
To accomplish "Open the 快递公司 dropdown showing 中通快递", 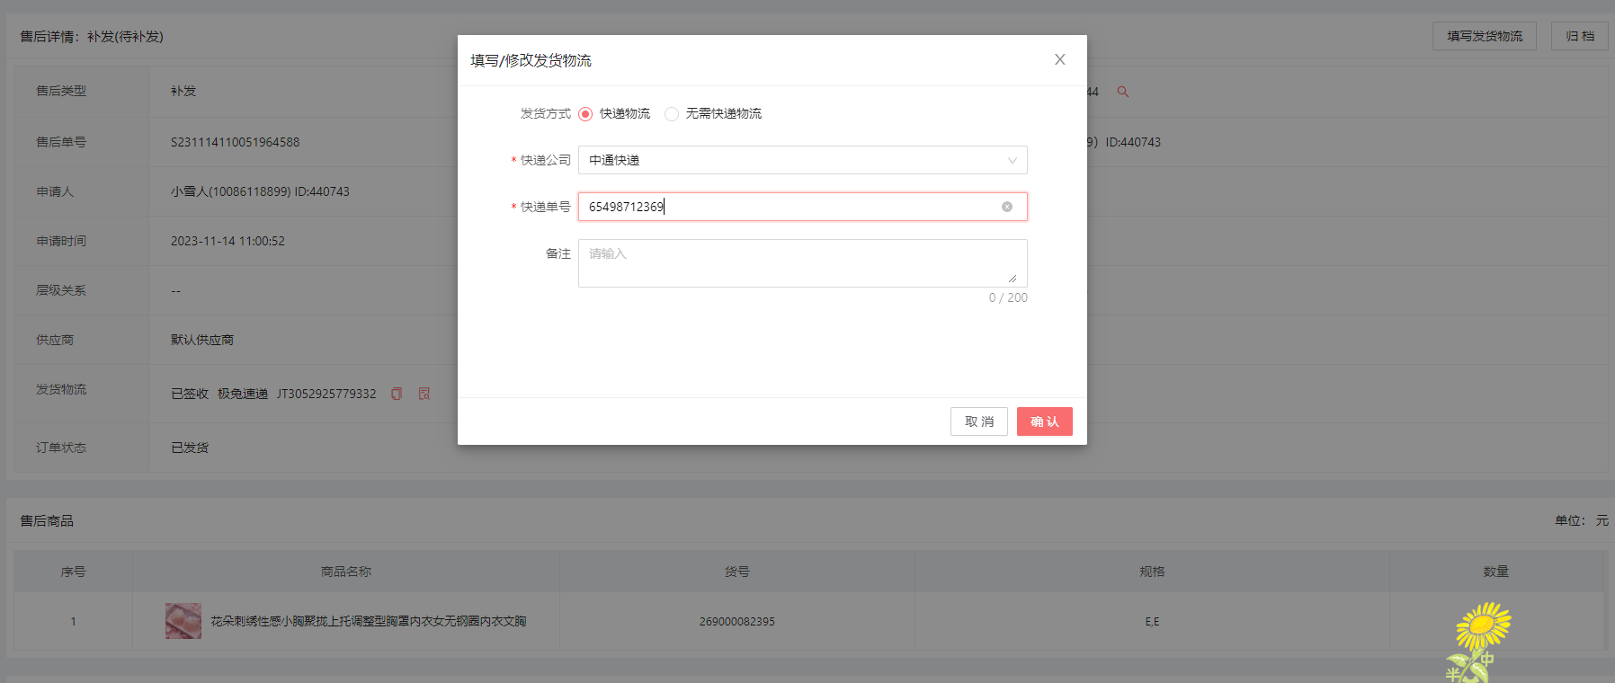I will 791,160.
